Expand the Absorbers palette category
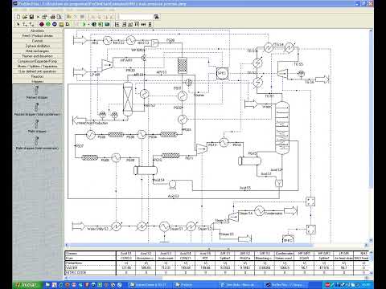Image resolution: width=386 pixels, height=289 pixels. (x=38, y=31)
